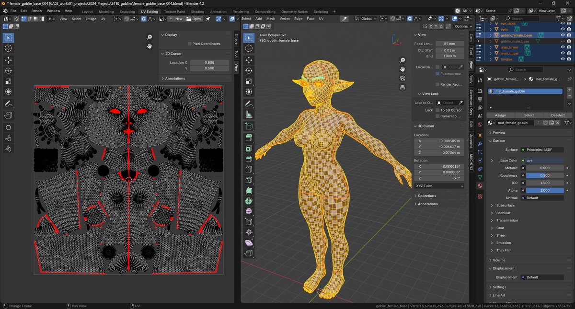The width and height of the screenshot is (575, 309).
Task: Open the Image menu in the UV editor header
Action: pos(91,19)
